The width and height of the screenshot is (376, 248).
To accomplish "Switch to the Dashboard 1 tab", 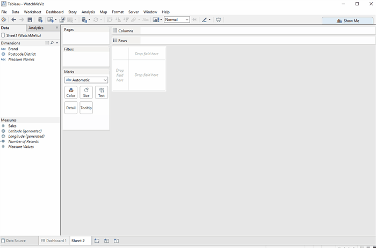I will pos(54,241).
